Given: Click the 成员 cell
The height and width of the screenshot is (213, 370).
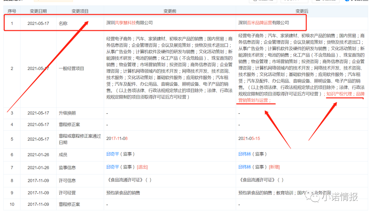Looking at the screenshot, I should 63,155.
